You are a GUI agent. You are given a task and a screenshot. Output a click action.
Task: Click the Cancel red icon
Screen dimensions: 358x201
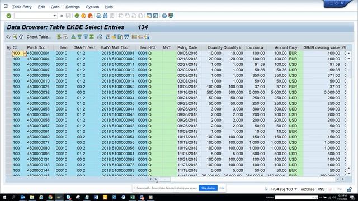pyautogui.click(x=90, y=16)
